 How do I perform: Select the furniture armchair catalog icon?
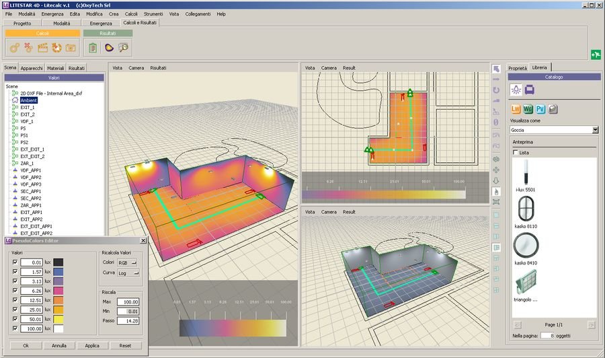(x=530, y=90)
